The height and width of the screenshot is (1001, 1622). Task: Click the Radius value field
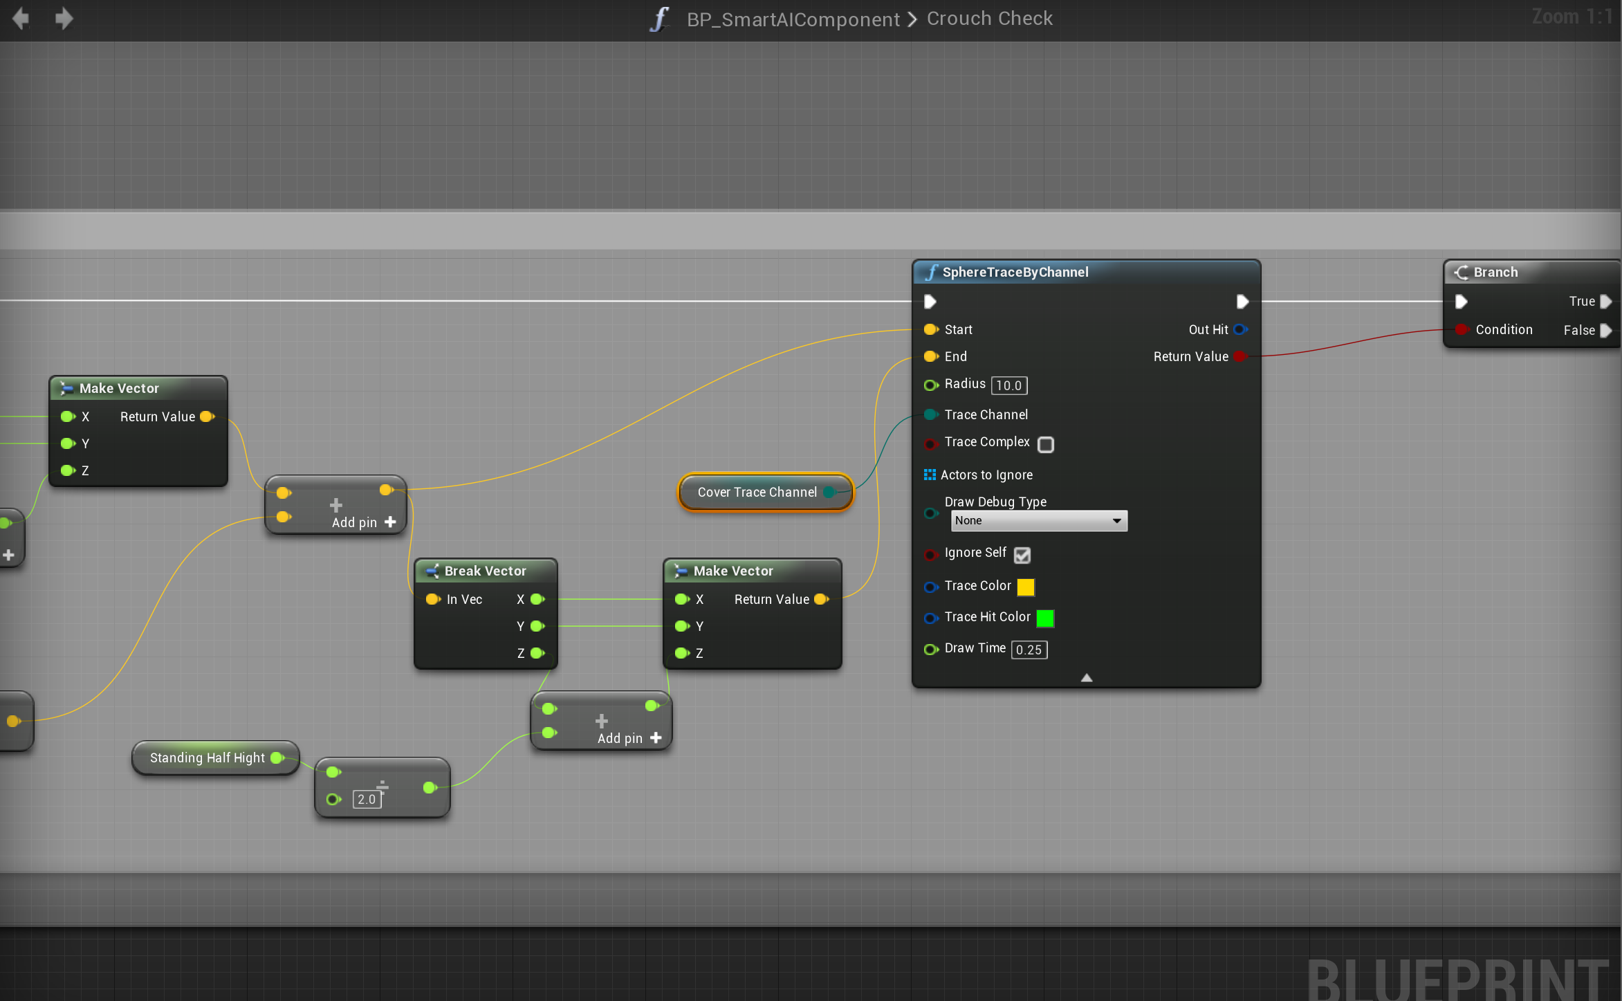click(1008, 385)
